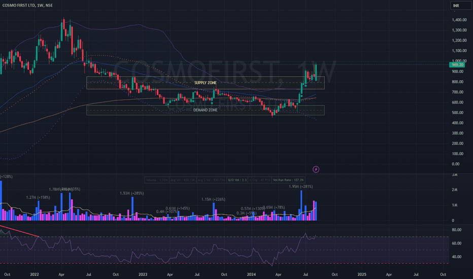This screenshot has width=473, height=279.
Task: Click the 0.61M (+145%) volume label
Action: [x=178, y=208]
